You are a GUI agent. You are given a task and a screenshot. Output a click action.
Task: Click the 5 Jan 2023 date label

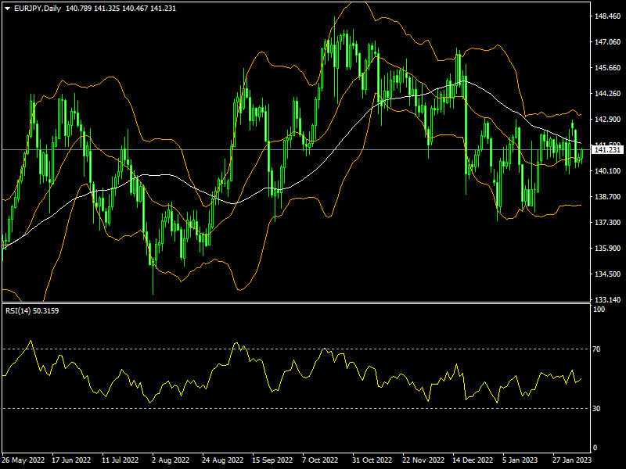(x=520, y=460)
